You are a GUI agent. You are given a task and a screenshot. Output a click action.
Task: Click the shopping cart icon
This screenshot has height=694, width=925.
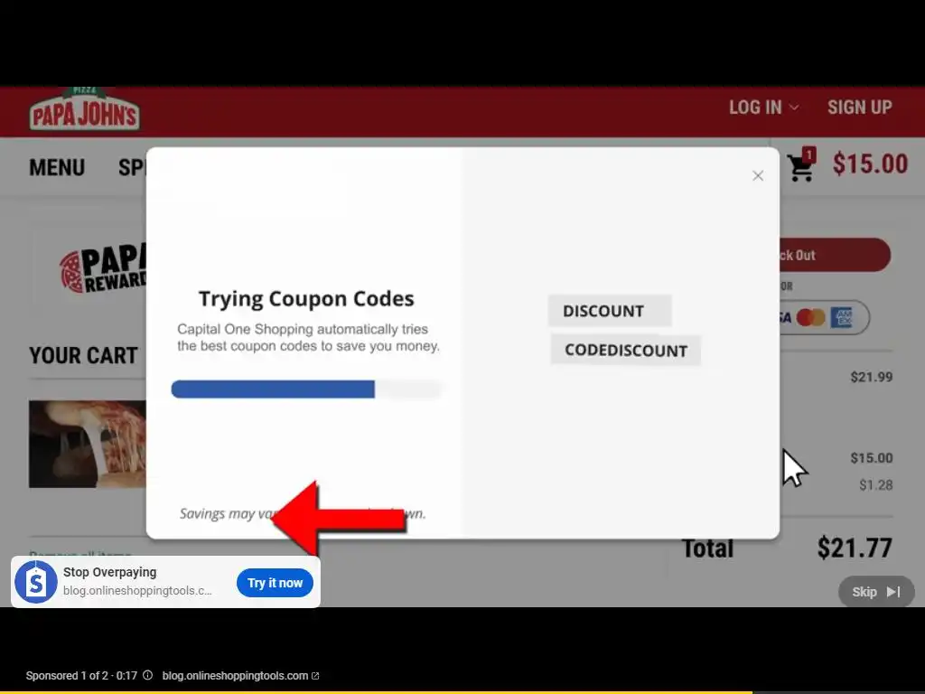pos(801,165)
